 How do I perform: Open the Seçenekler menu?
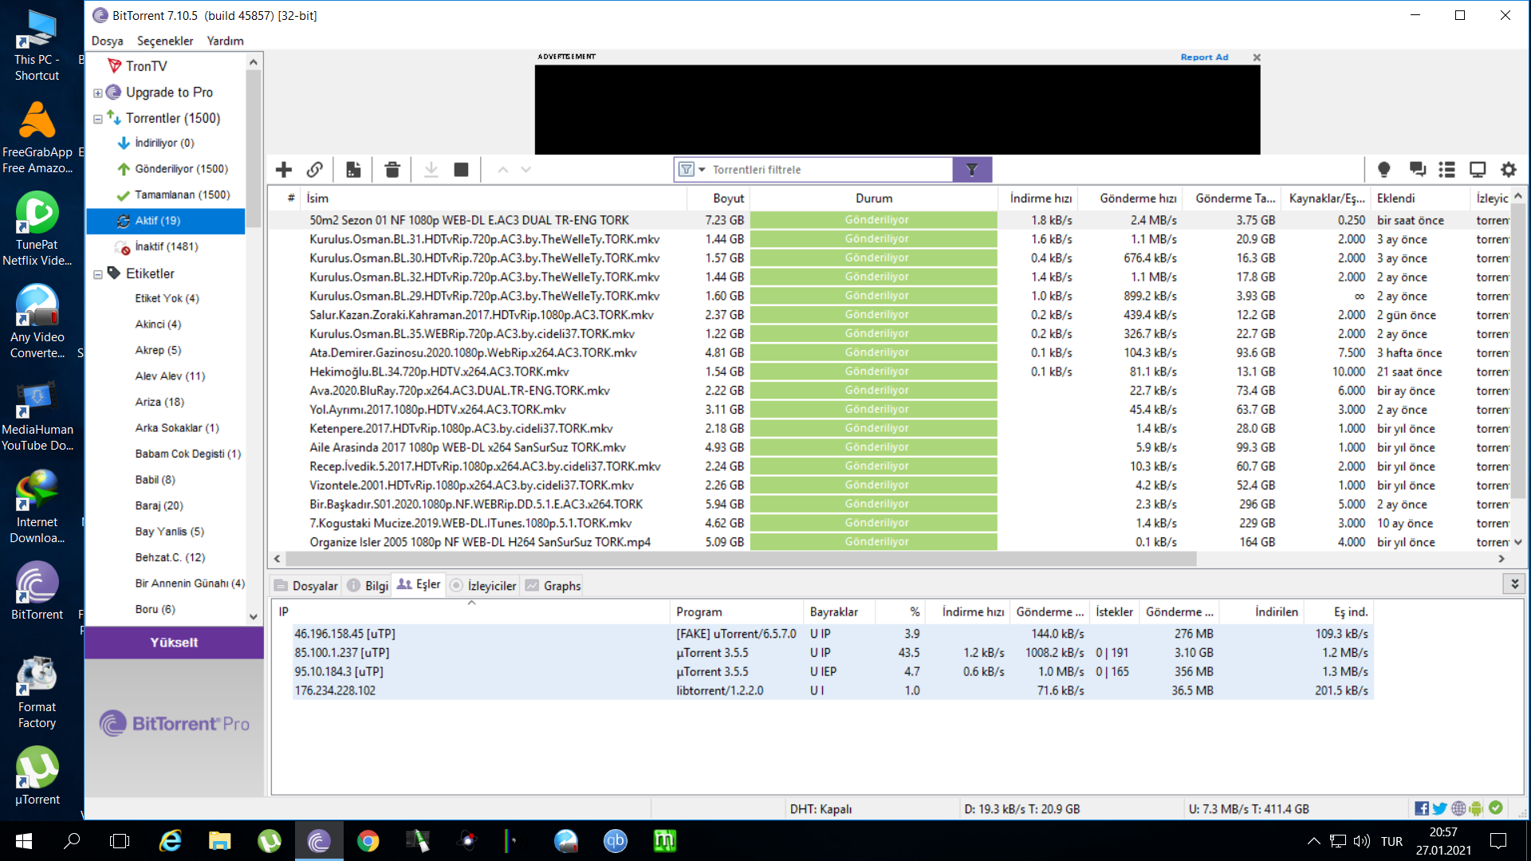point(165,41)
